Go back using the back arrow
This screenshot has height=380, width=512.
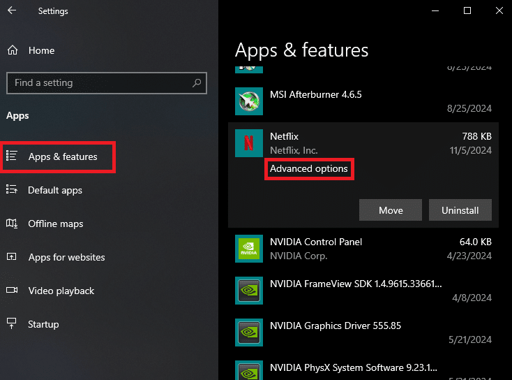pyautogui.click(x=12, y=10)
